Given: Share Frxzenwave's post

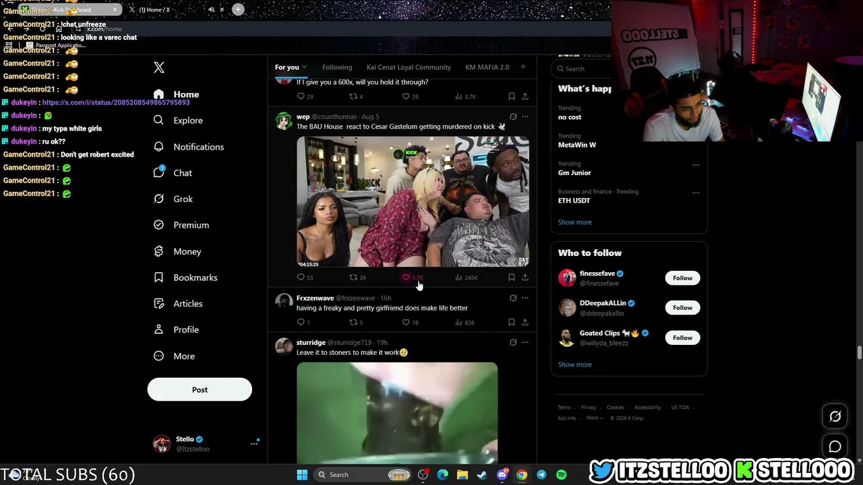Looking at the screenshot, I should coord(525,323).
